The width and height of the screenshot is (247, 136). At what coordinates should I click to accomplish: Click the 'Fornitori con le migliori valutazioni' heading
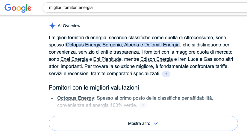tap(94, 88)
